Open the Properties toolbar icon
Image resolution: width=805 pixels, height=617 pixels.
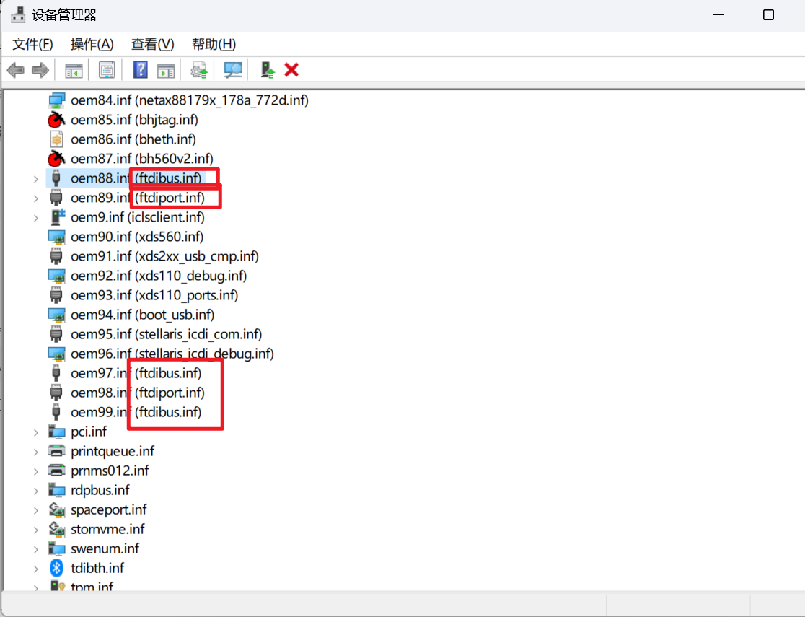click(107, 70)
